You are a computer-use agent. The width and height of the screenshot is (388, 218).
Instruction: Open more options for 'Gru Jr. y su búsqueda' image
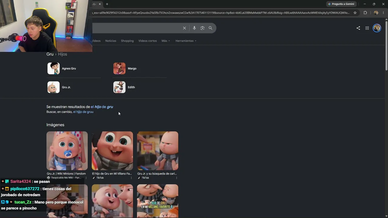tap(176, 178)
